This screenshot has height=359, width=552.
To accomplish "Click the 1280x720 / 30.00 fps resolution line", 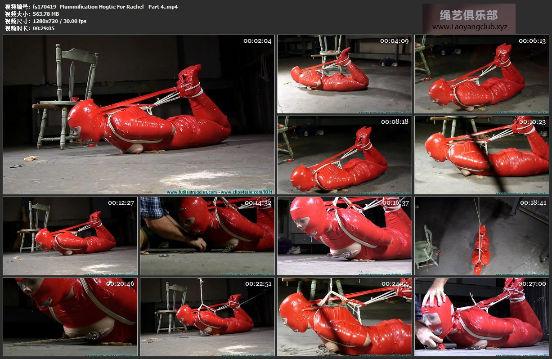I will [59, 21].
